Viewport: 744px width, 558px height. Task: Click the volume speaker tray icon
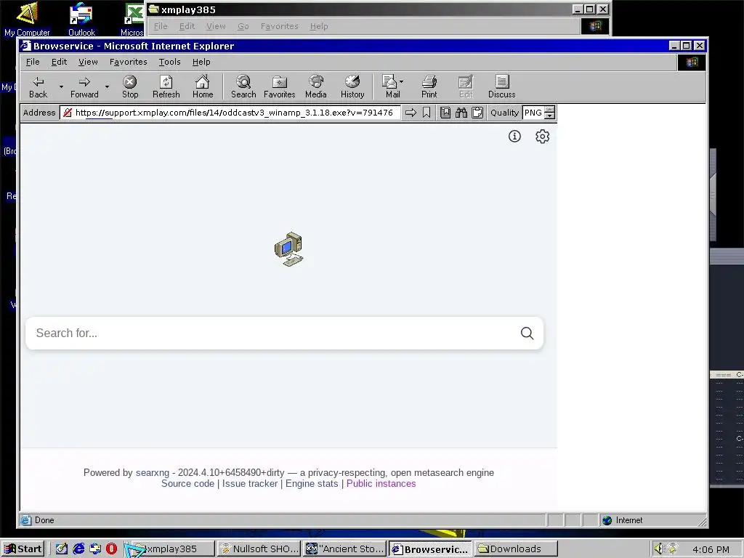(x=658, y=549)
